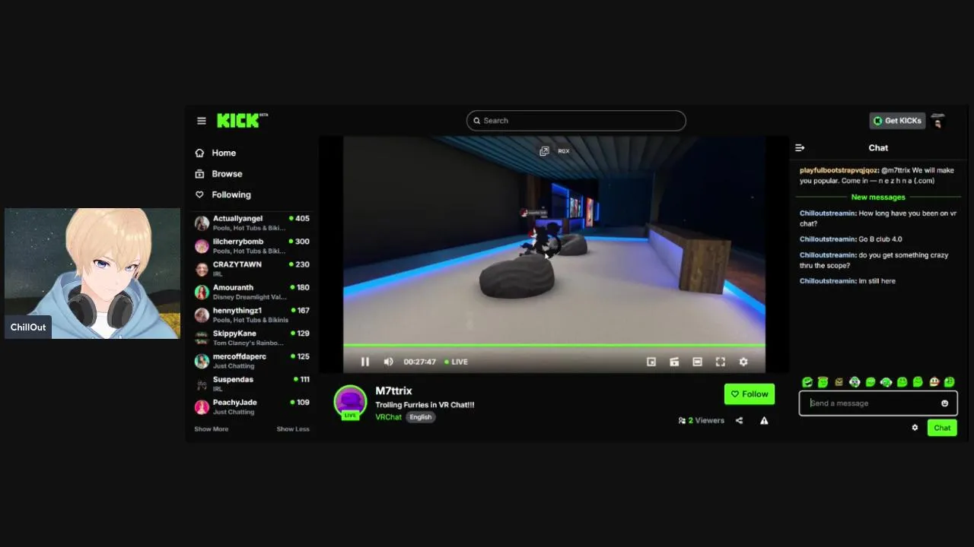Click the pop-out icon atop the video

544,151
